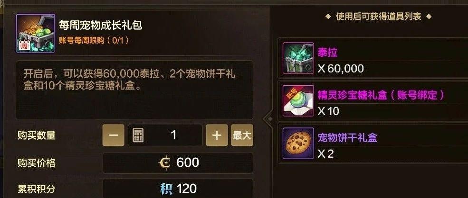Click the pack description text box
The image size is (468, 198).
tap(134, 90)
